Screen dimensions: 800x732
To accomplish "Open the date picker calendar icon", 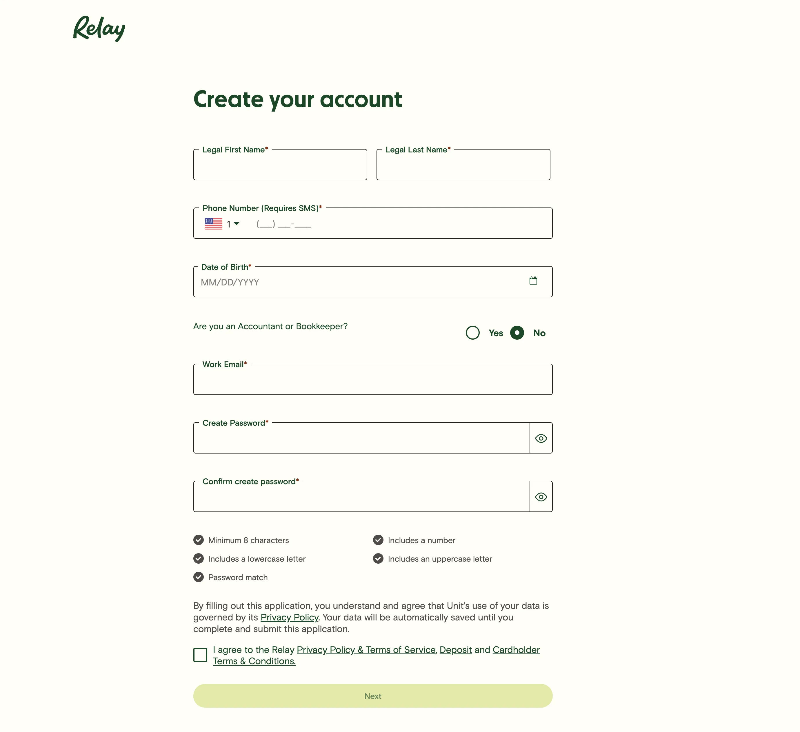I will pyautogui.click(x=533, y=281).
